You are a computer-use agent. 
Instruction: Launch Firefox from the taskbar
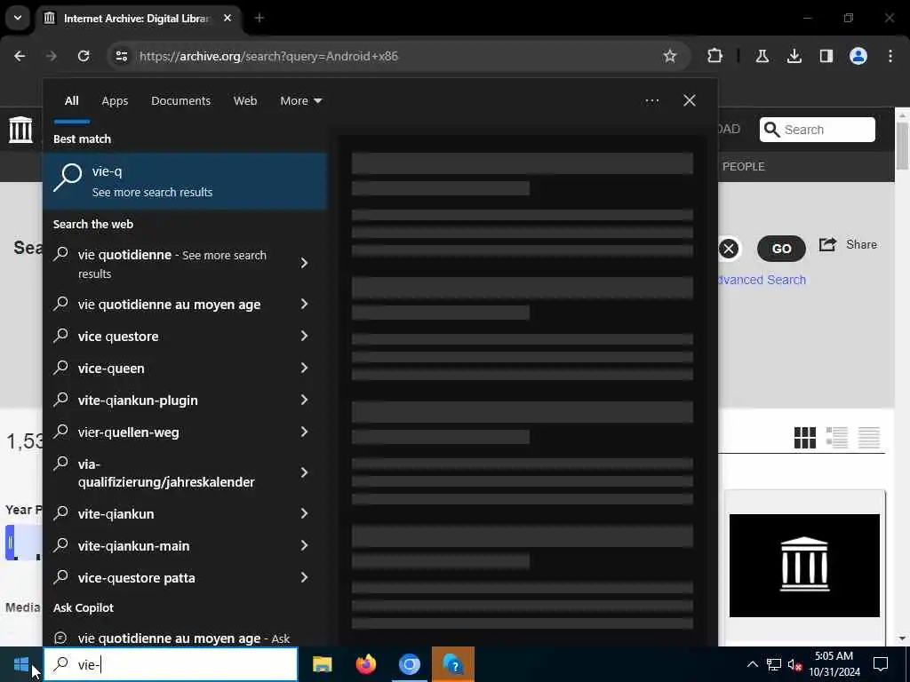point(365,664)
